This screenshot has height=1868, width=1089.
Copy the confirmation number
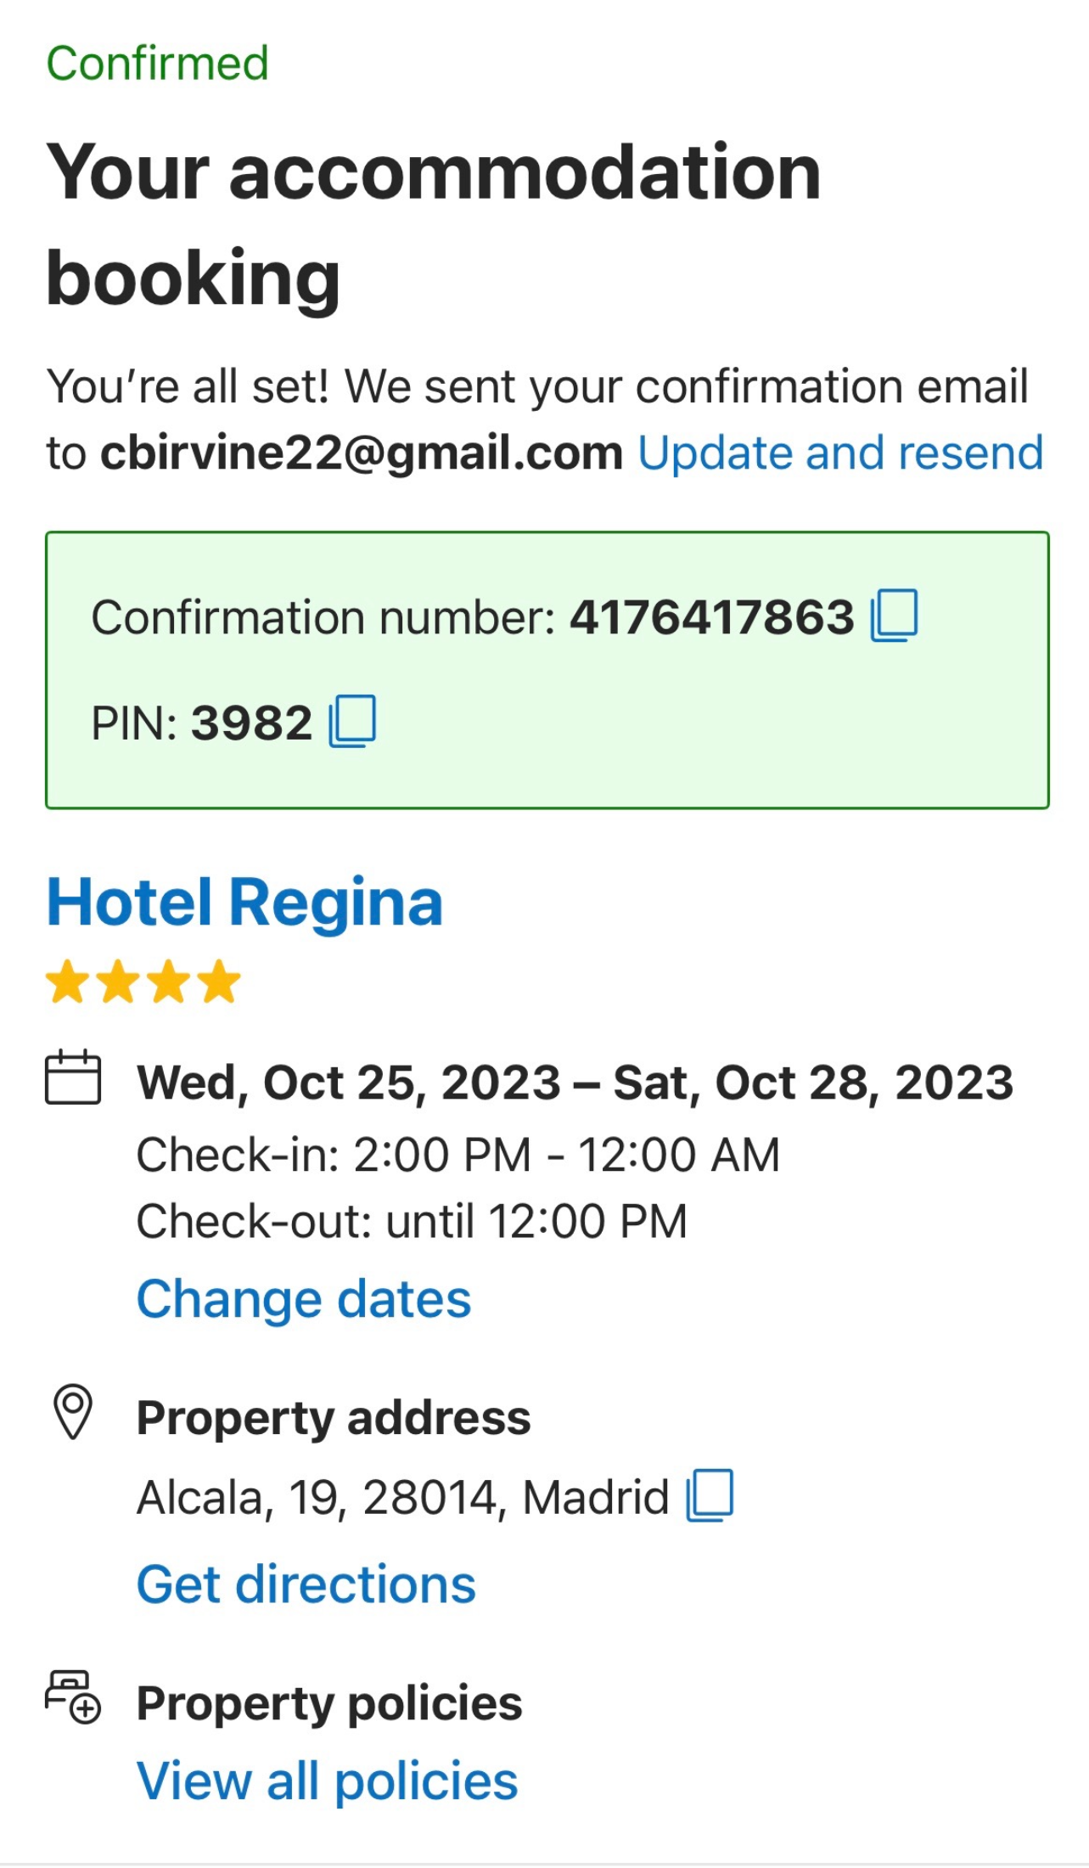[x=894, y=616]
